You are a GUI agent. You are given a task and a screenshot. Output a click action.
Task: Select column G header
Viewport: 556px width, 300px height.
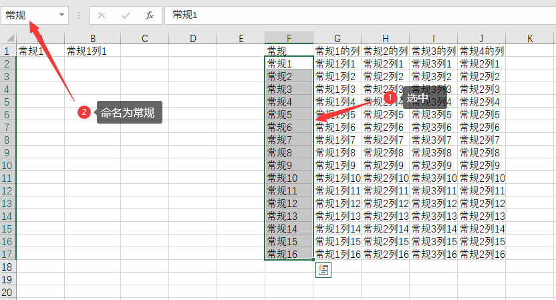tap(337, 39)
